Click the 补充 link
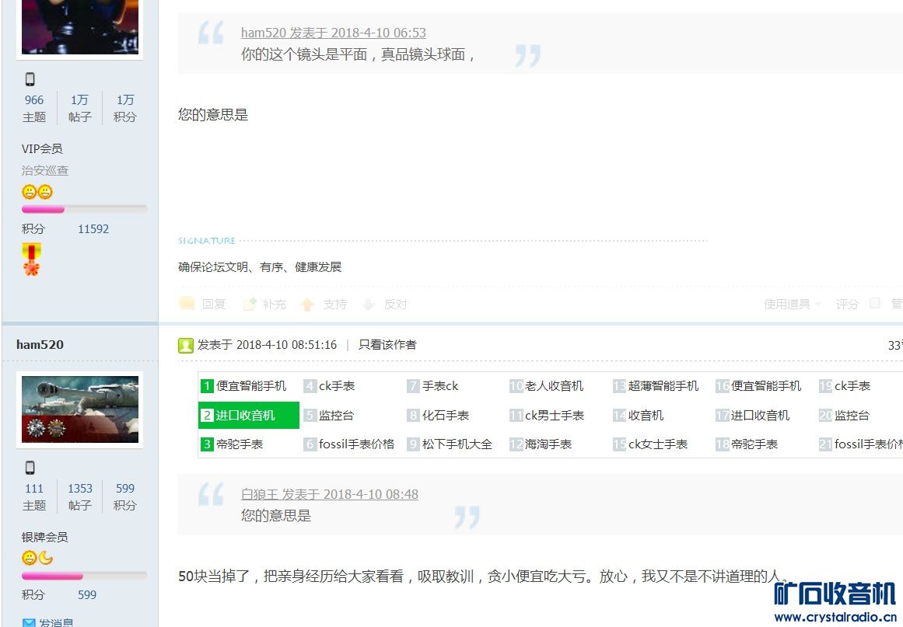This screenshot has width=903, height=627. click(x=274, y=305)
